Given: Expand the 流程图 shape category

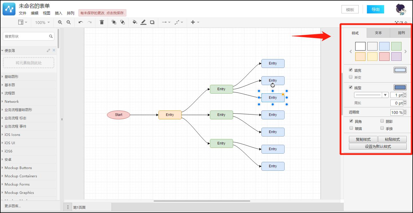Looking at the screenshot, I should pos(10,93).
